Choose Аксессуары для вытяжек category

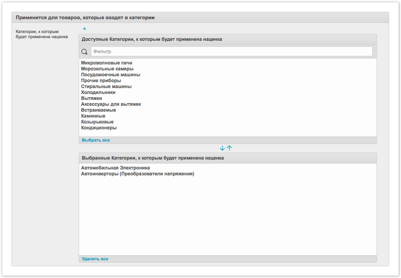click(111, 104)
